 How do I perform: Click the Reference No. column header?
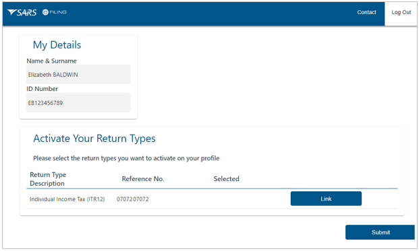(x=143, y=179)
